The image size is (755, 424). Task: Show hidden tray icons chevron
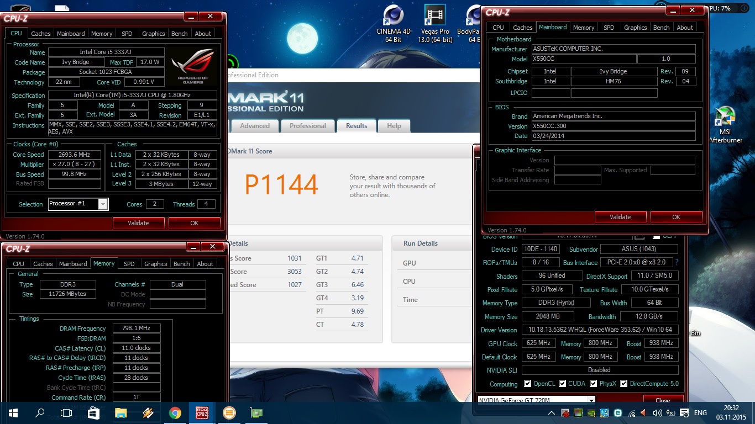551,413
